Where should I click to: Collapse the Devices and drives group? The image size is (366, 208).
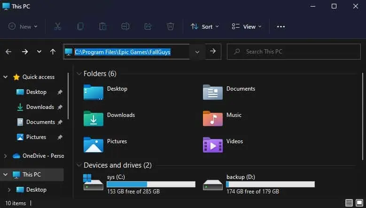click(79, 165)
